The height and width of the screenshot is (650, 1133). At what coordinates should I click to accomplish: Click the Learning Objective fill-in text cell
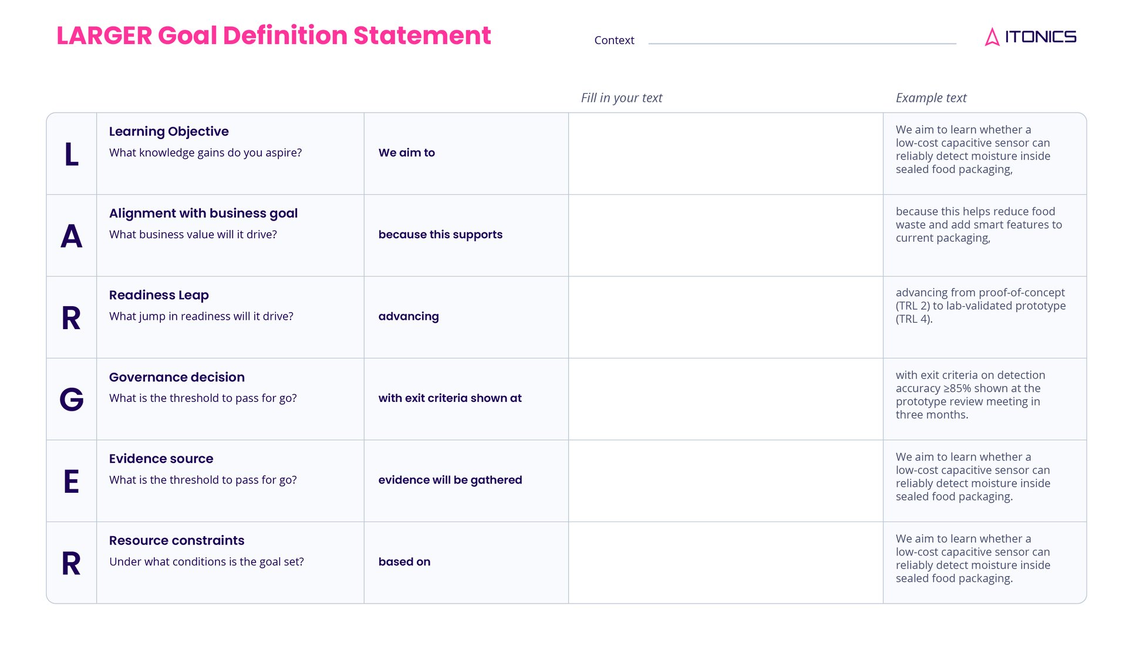point(726,154)
